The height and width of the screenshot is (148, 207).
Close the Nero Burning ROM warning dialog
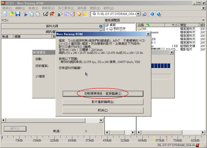(148, 34)
